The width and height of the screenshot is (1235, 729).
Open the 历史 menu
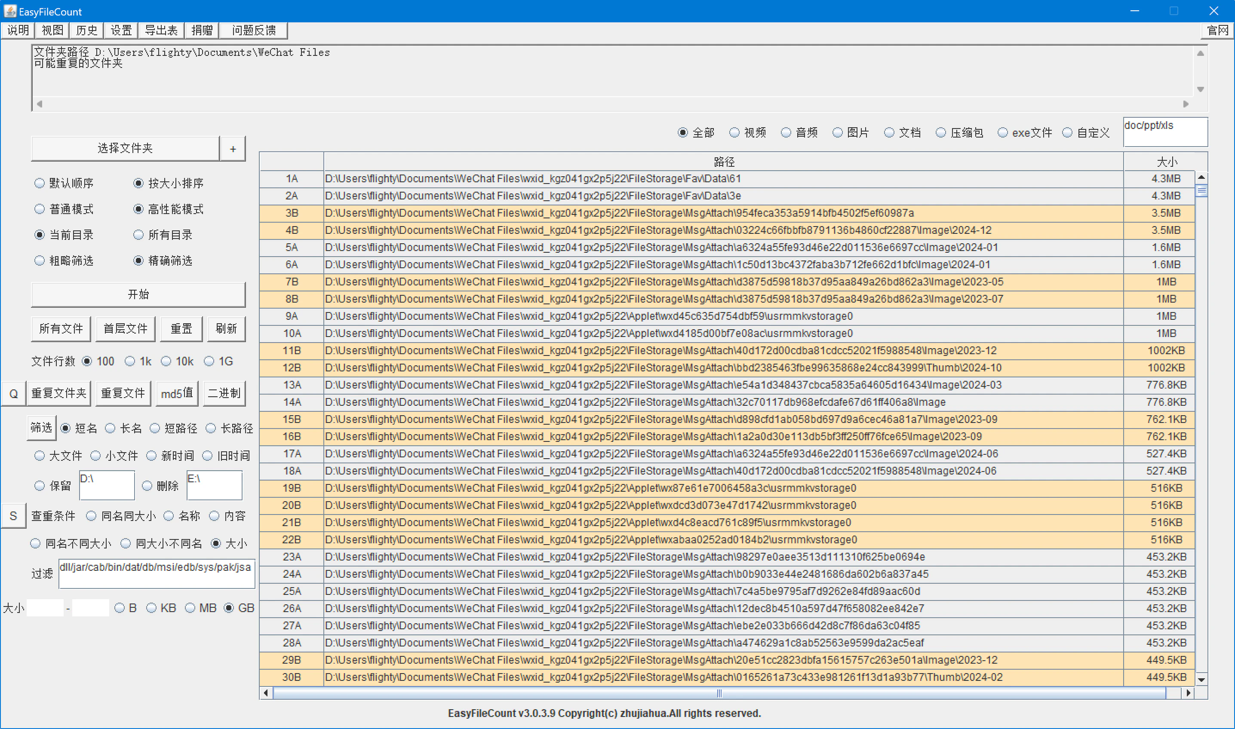point(86,31)
